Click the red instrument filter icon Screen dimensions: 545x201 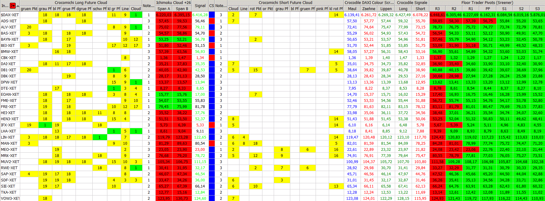13,6
